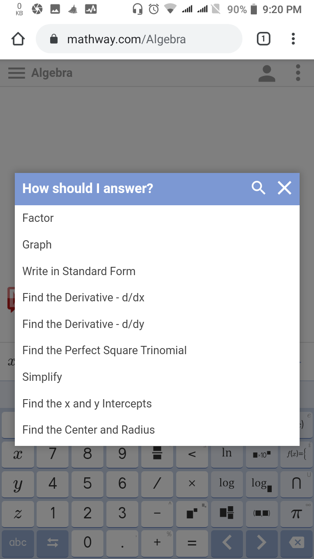Close the How should I answer dialog
Screen dimensions: 314x559
(284, 188)
